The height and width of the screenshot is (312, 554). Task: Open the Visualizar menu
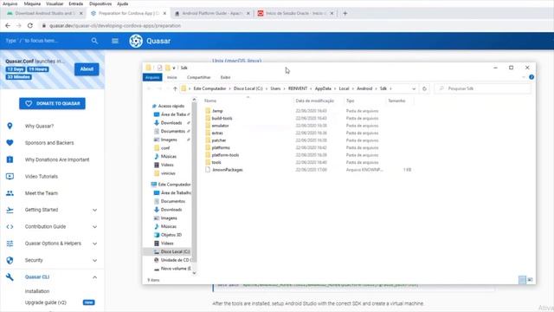[55, 3]
